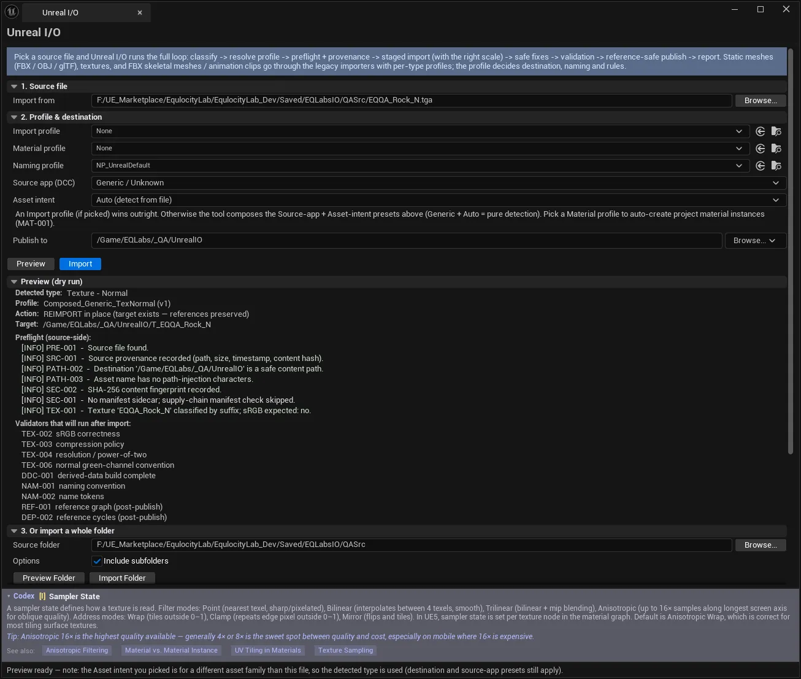Click the blue Import button
Image resolution: width=801 pixels, height=679 pixels.
tap(80, 264)
